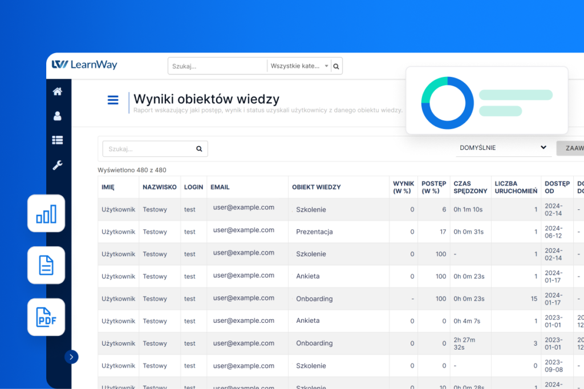Click the donut chart graphic
The width and height of the screenshot is (584, 389).
(x=447, y=103)
